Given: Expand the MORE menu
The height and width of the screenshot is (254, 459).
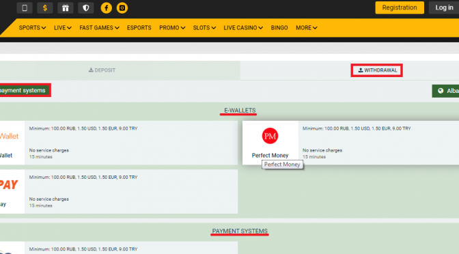Looking at the screenshot, I should (306, 28).
